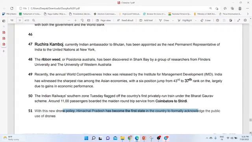Select the Add text tool
Screen dimensions: 252x142
pos(146,20)
